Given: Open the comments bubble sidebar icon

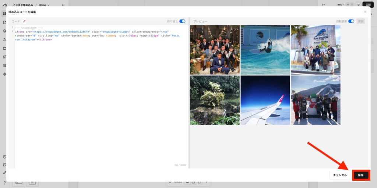Looking at the screenshot, I should (4, 165).
